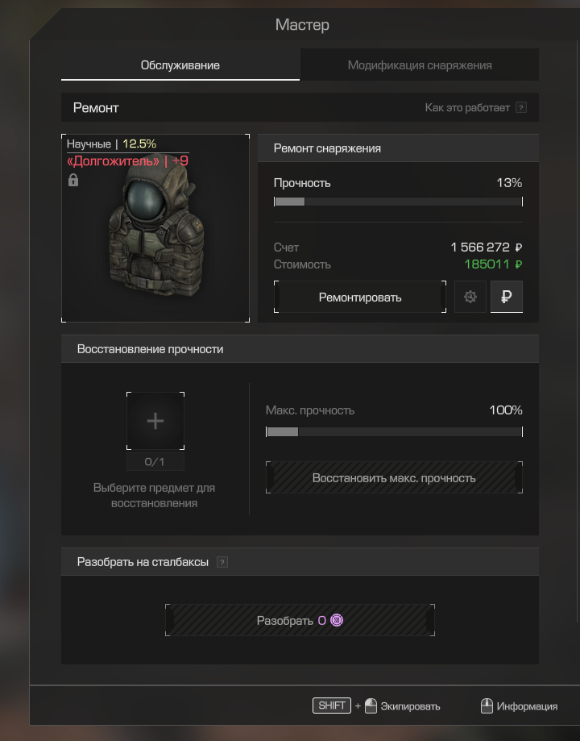Click the Ремонтировать button
The width and height of the screenshot is (580, 741).
click(x=360, y=298)
